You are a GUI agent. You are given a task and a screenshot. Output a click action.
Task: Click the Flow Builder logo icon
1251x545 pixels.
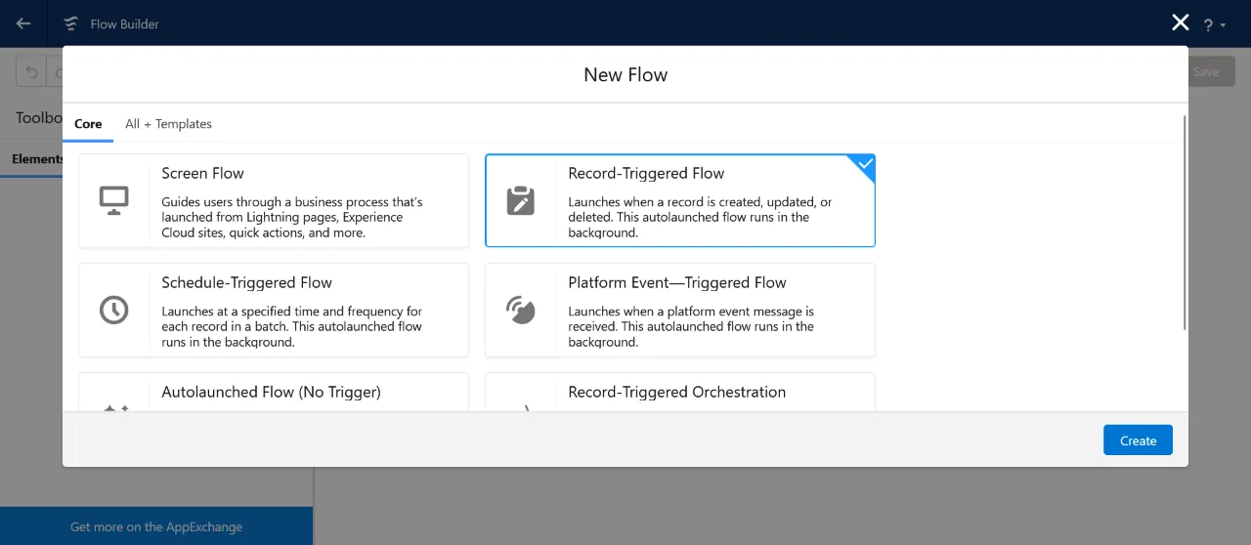[x=71, y=23]
